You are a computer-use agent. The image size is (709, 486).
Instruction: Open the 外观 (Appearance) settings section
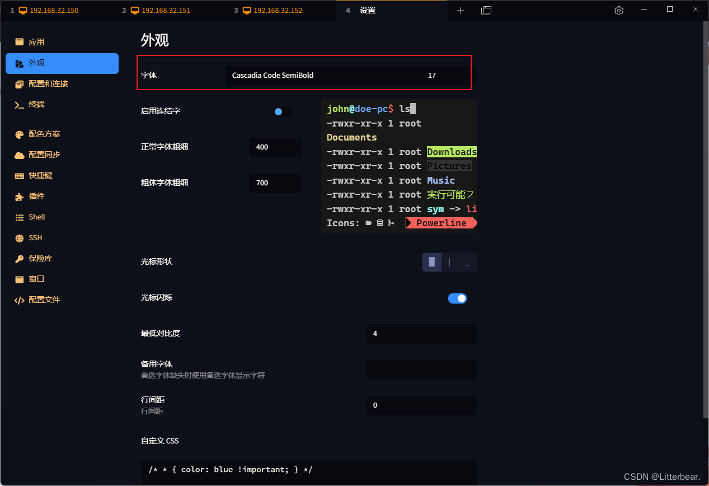click(62, 63)
